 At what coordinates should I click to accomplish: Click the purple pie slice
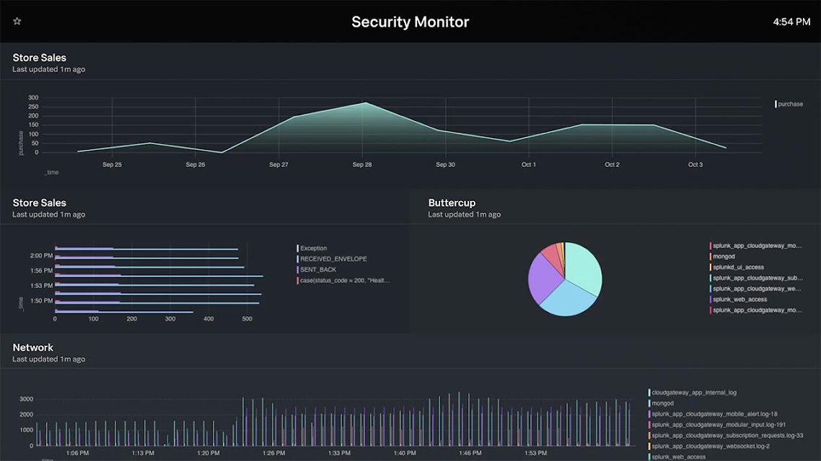[543, 277]
